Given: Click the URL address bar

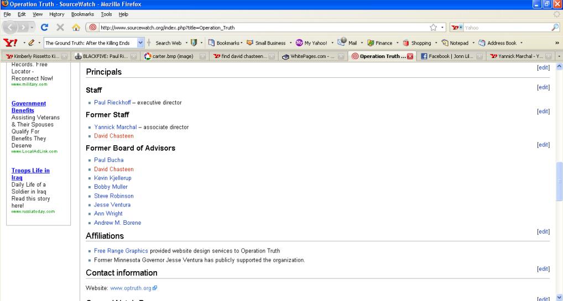Looking at the screenshot, I should click(x=254, y=29).
